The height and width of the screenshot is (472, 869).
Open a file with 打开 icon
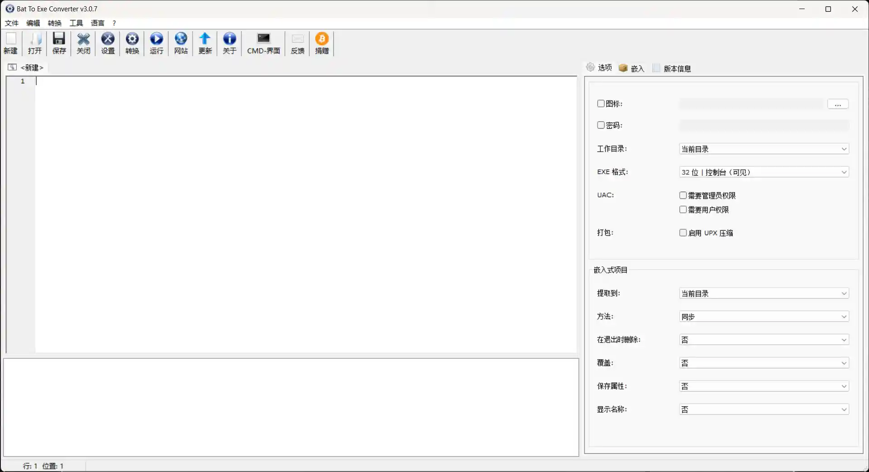coord(35,43)
